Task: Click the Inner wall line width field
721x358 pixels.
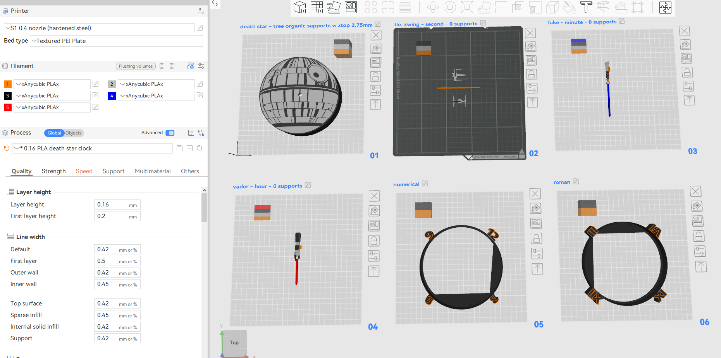Action: (x=117, y=284)
